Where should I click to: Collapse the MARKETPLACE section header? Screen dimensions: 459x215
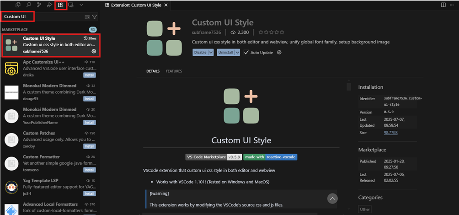[x=15, y=30]
